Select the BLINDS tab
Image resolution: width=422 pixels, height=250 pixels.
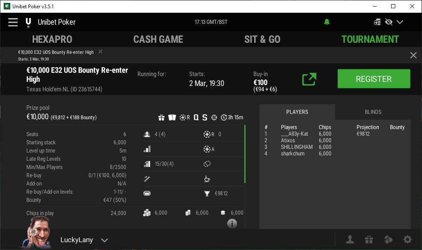pos(373,112)
